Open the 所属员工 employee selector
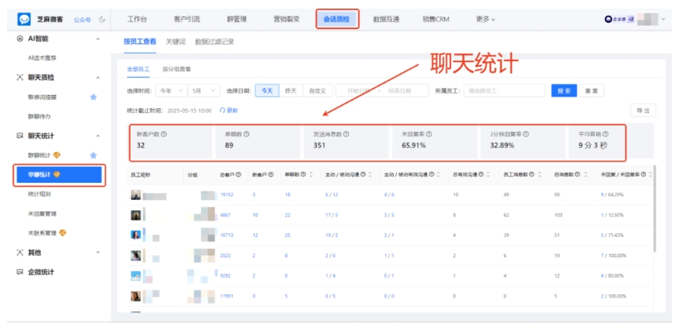 click(x=504, y=91)
